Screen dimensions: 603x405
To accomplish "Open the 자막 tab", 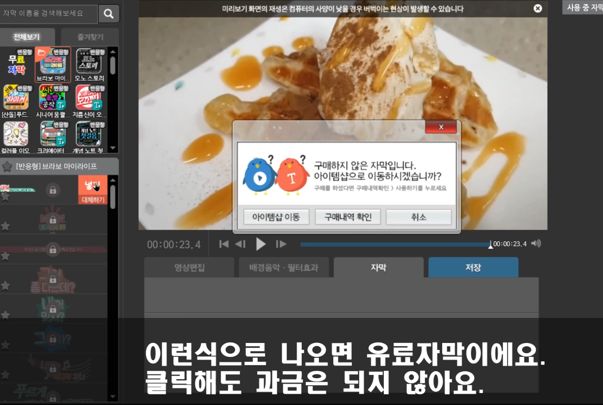I will coord(379,268).
